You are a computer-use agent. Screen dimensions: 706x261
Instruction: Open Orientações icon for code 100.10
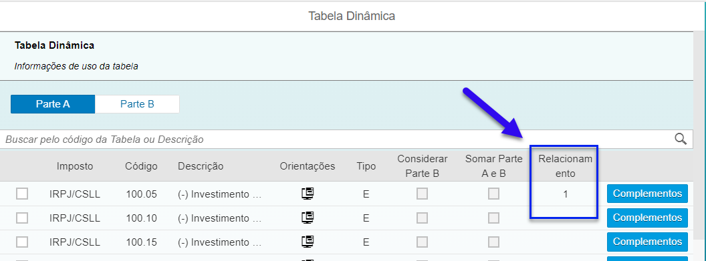pos(308,218)
